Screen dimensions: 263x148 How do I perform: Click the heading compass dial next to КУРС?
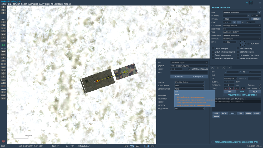pyautogui.click(x=242, y=44)
